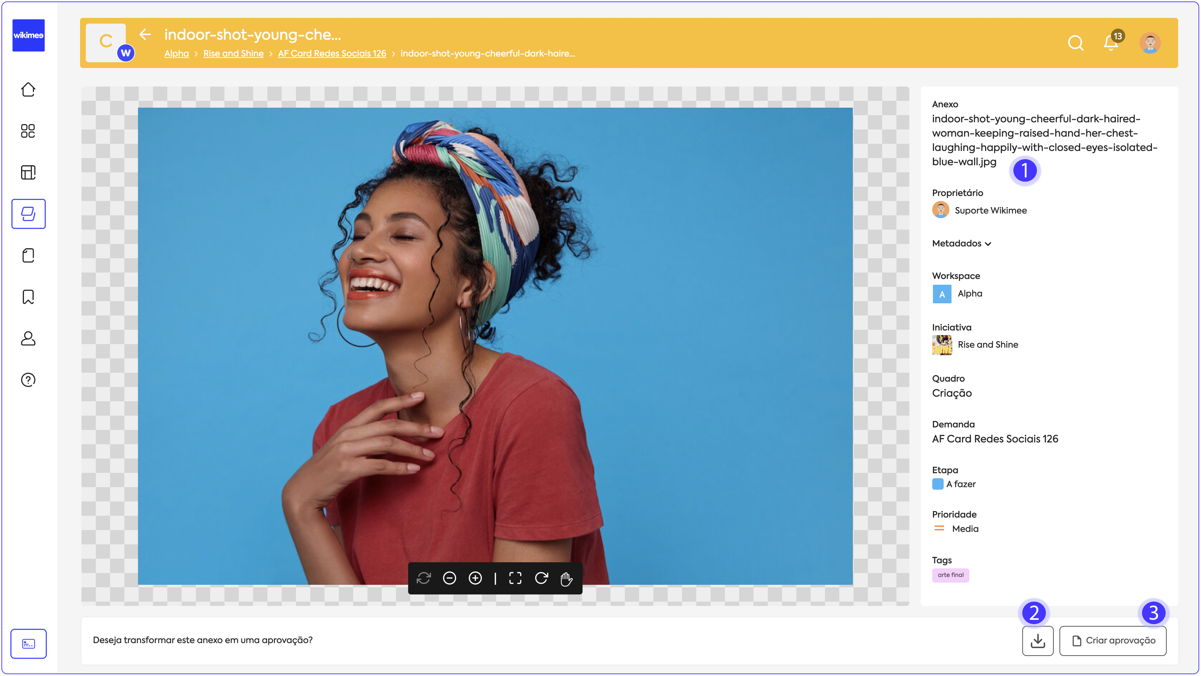The width and height of the screenshot is (1201, 676).
Task: Click the arte final tag
Action: coord(950,575)
